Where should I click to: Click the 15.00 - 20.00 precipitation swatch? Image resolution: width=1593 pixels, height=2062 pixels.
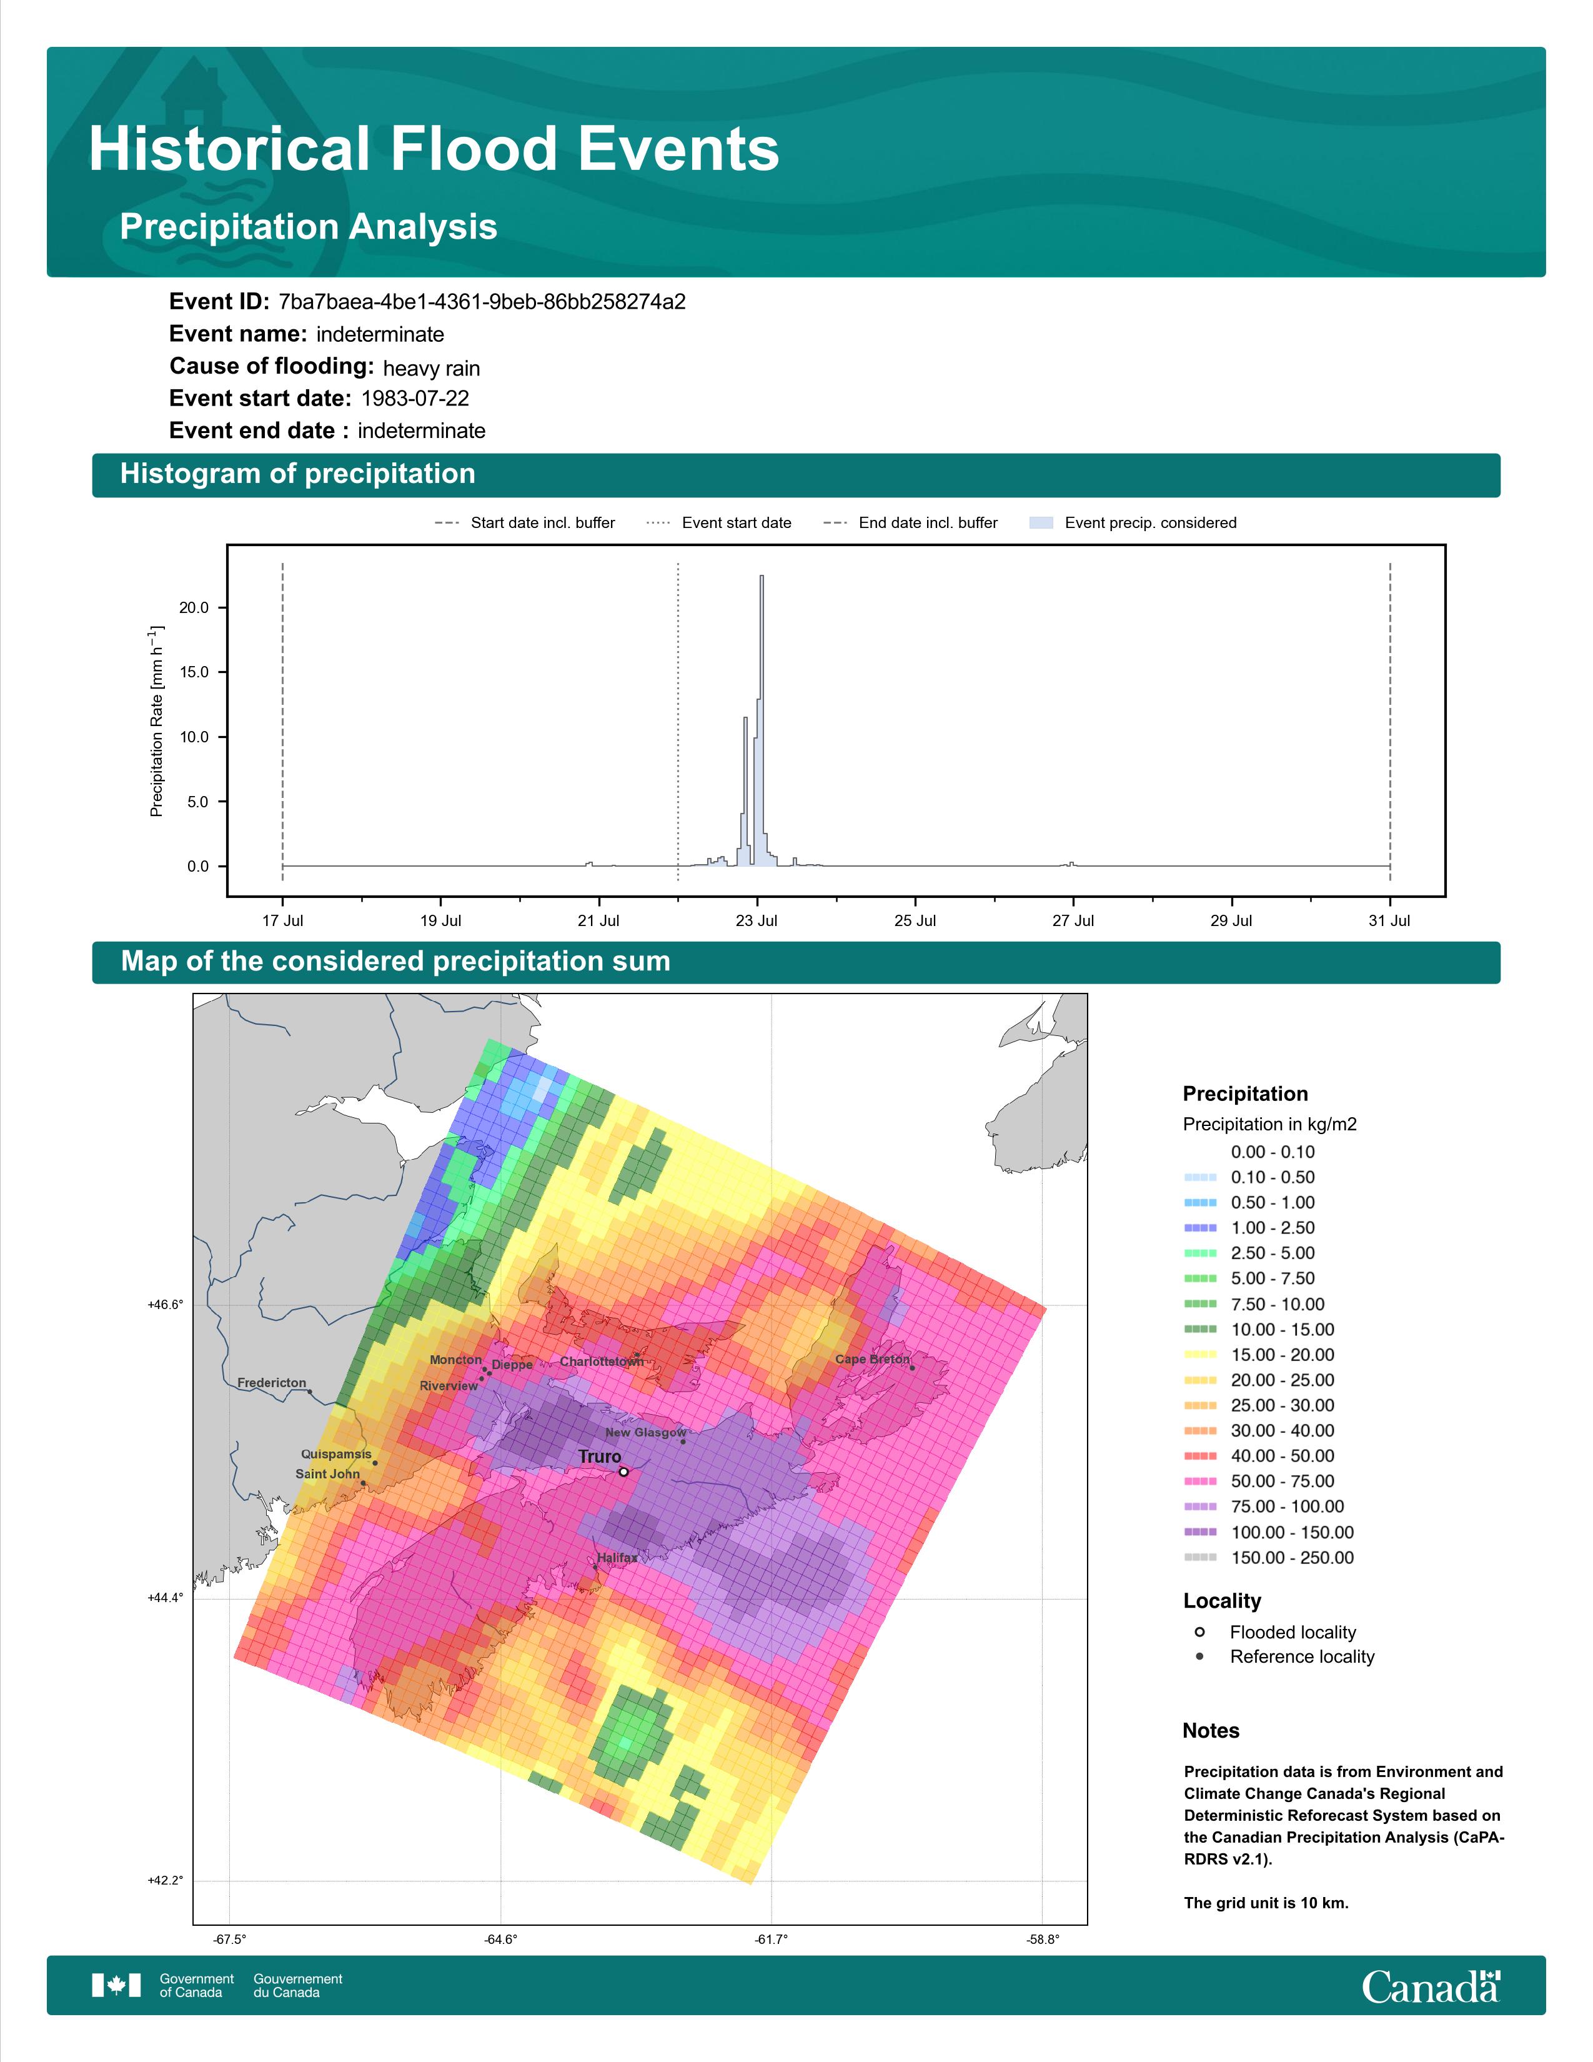[1201, 1355]
